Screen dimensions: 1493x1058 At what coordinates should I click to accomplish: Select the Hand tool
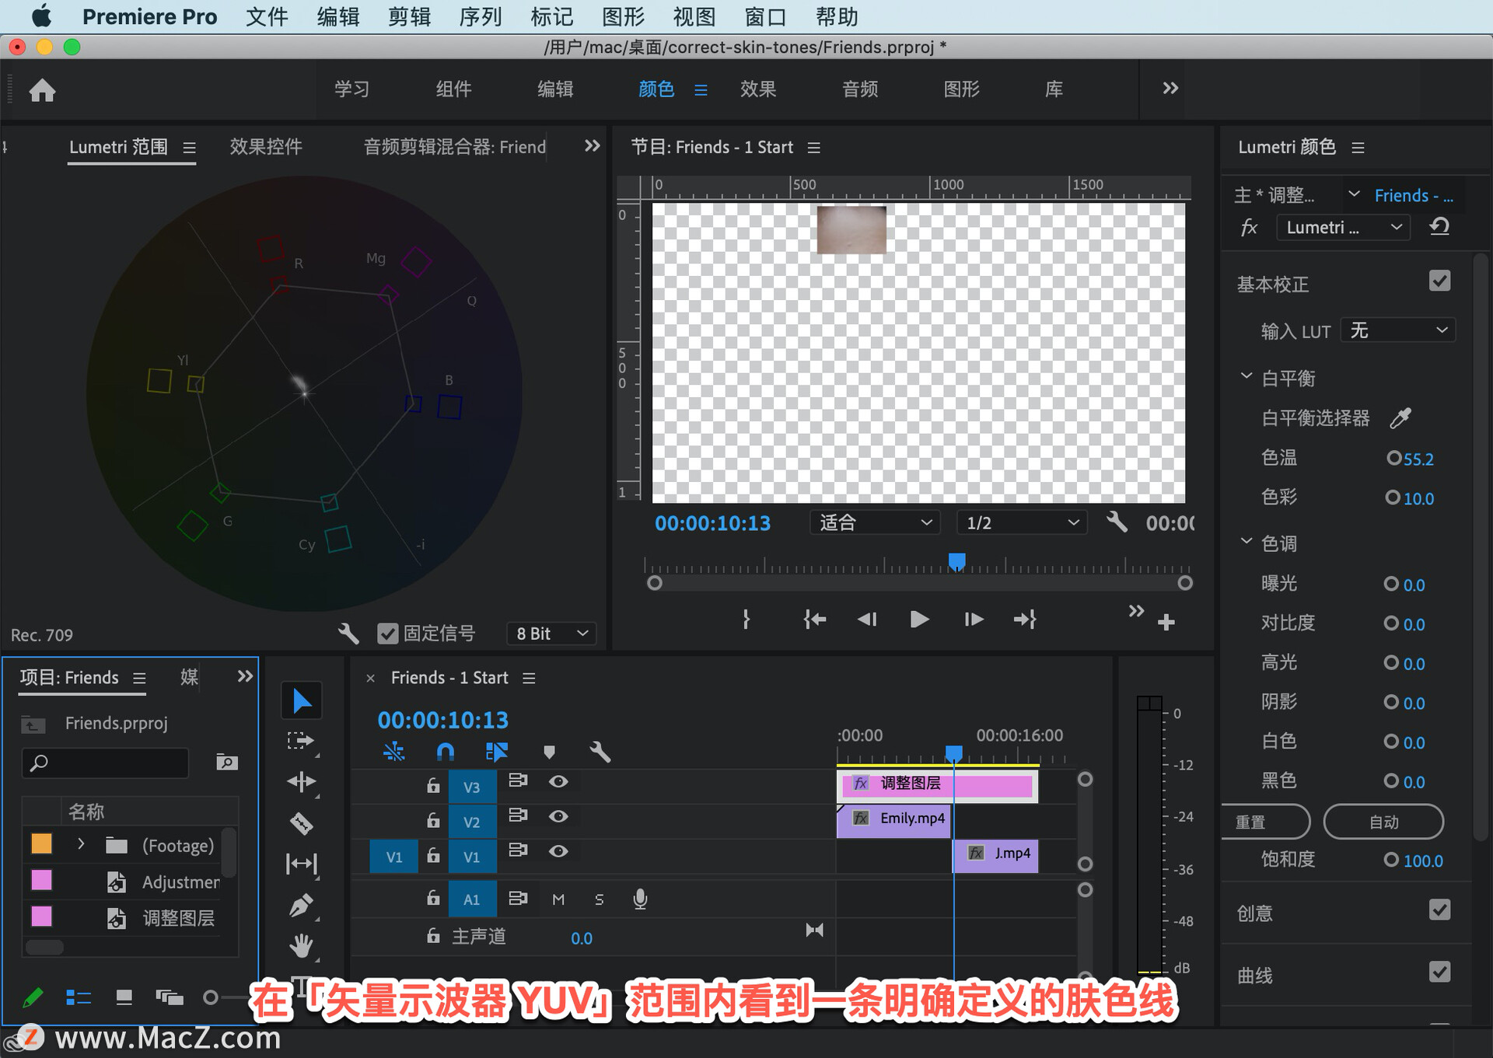(302, 945)
